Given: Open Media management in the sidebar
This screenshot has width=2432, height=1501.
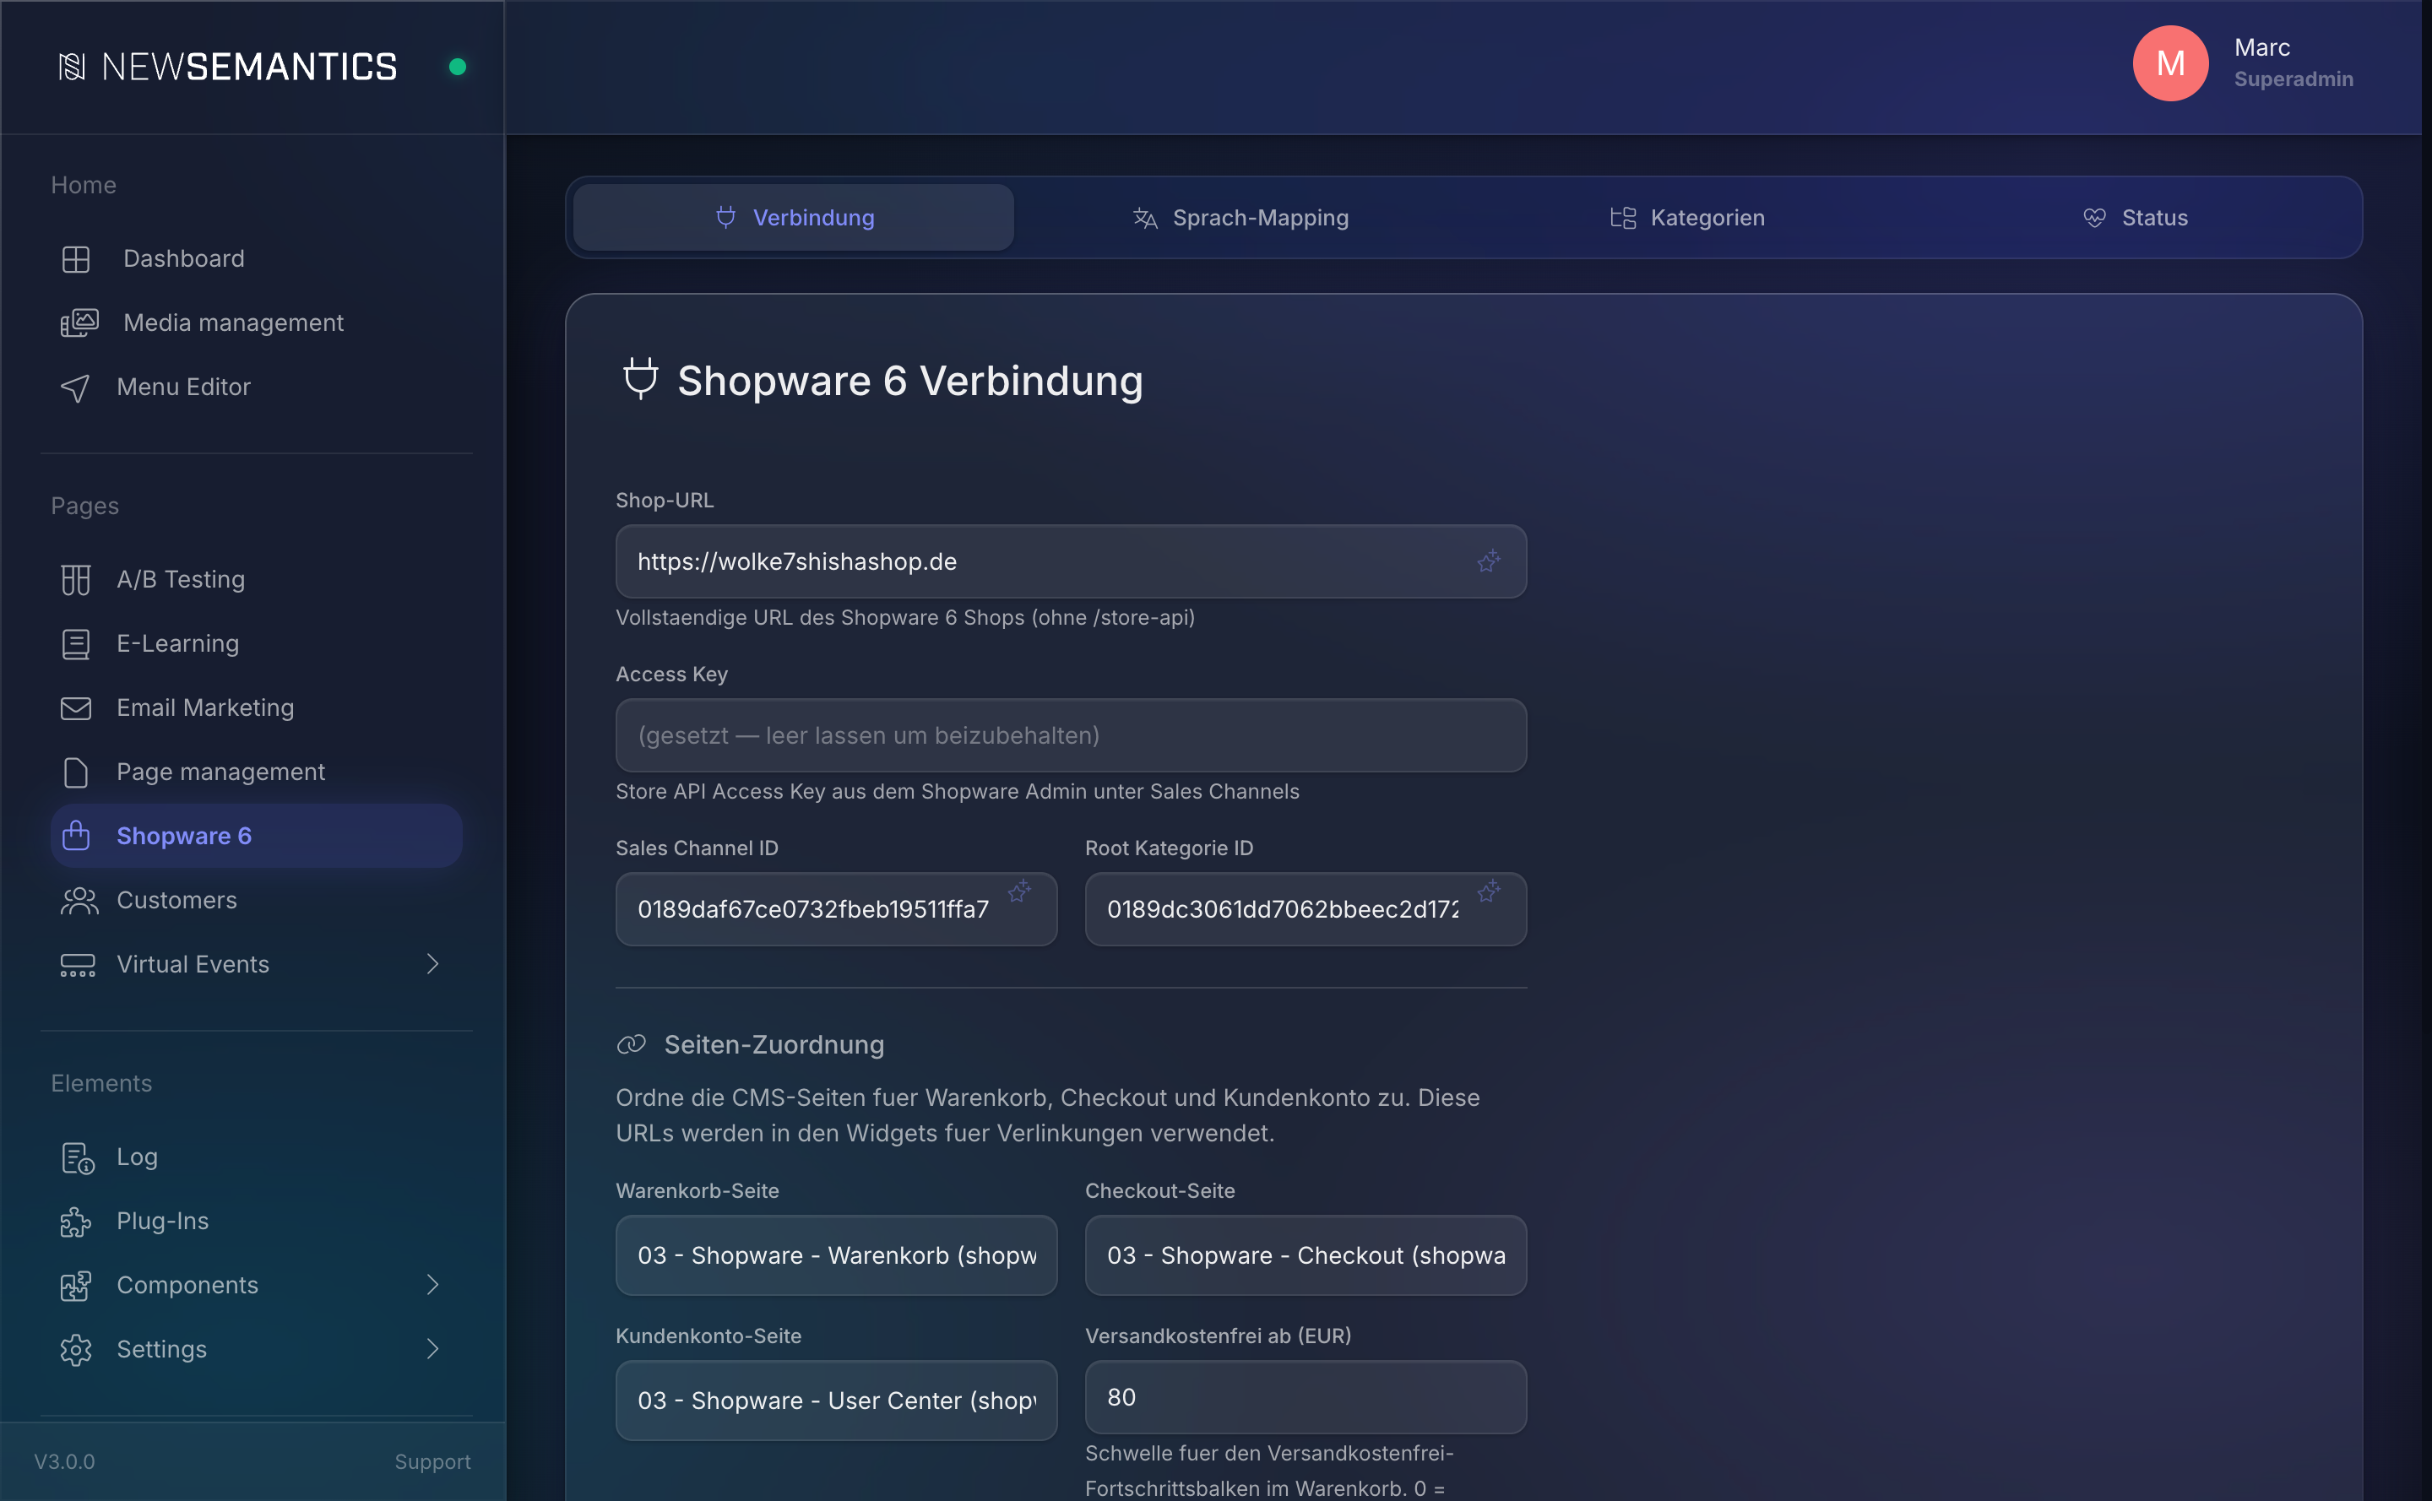Looking at the screenshot, I should [256, 322].
